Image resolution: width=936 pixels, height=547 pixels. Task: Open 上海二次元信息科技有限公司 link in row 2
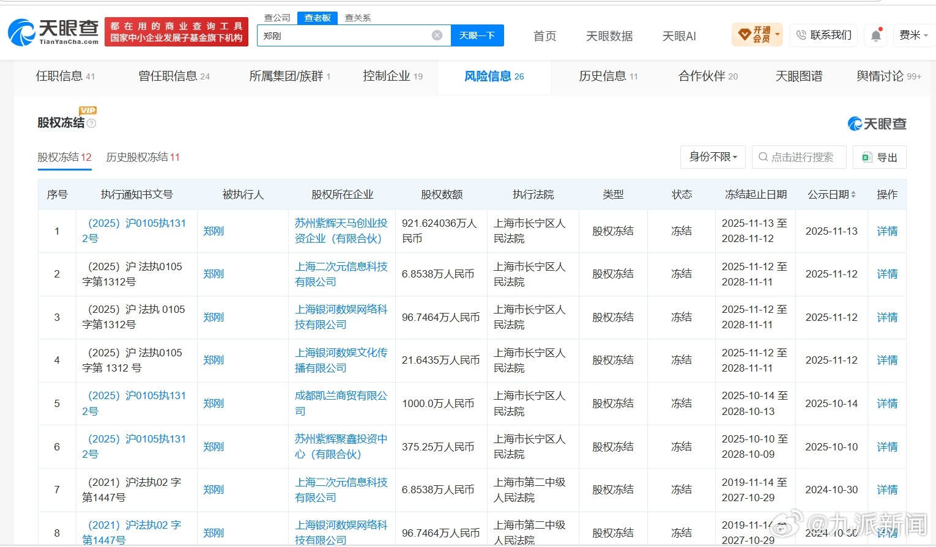tap(341, 274)
